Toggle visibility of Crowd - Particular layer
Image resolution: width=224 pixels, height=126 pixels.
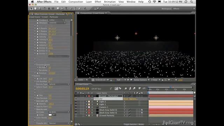tap(76, 96)
